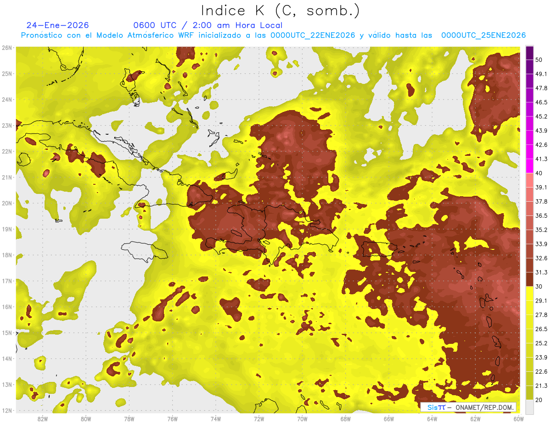The height and width of the screenshot is (425, 551).
Task: Click the colorbar label "22.6"
Action: pyautogui.click(x=541, y=371)
